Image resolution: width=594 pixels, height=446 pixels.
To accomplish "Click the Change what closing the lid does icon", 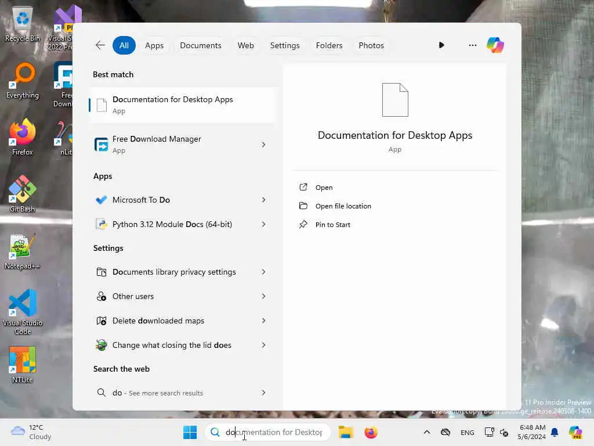I will [101, 345].
